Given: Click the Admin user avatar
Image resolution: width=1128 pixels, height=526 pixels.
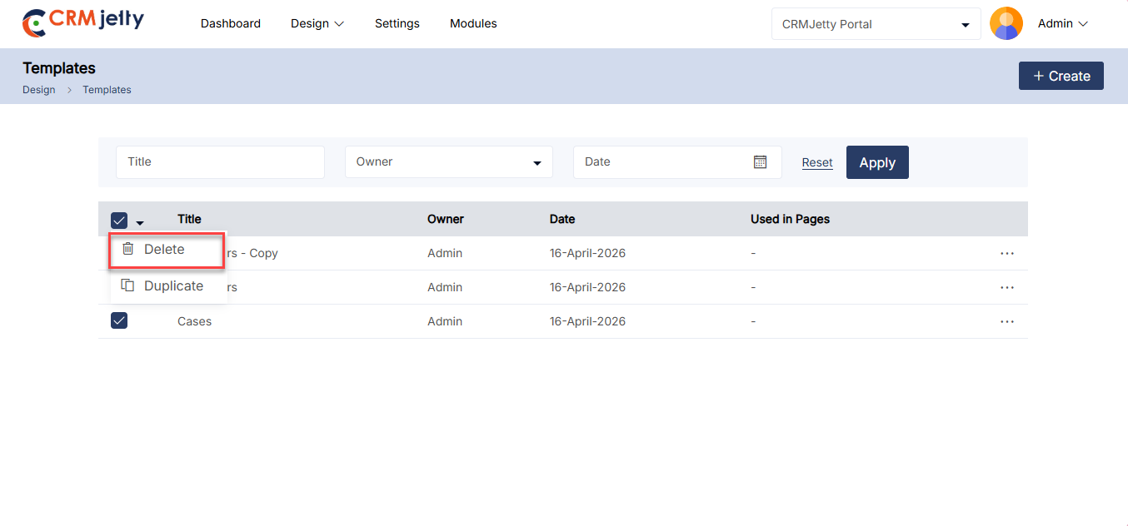Looking at the screenshot, I should tap(1006, 23).
